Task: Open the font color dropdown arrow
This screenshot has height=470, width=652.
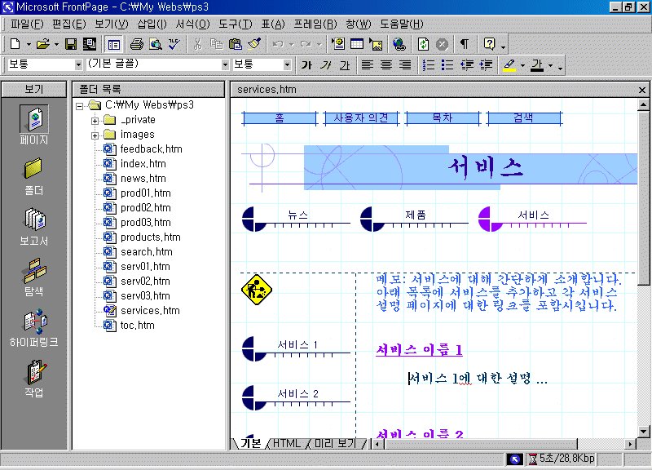Action: [551, 65]
